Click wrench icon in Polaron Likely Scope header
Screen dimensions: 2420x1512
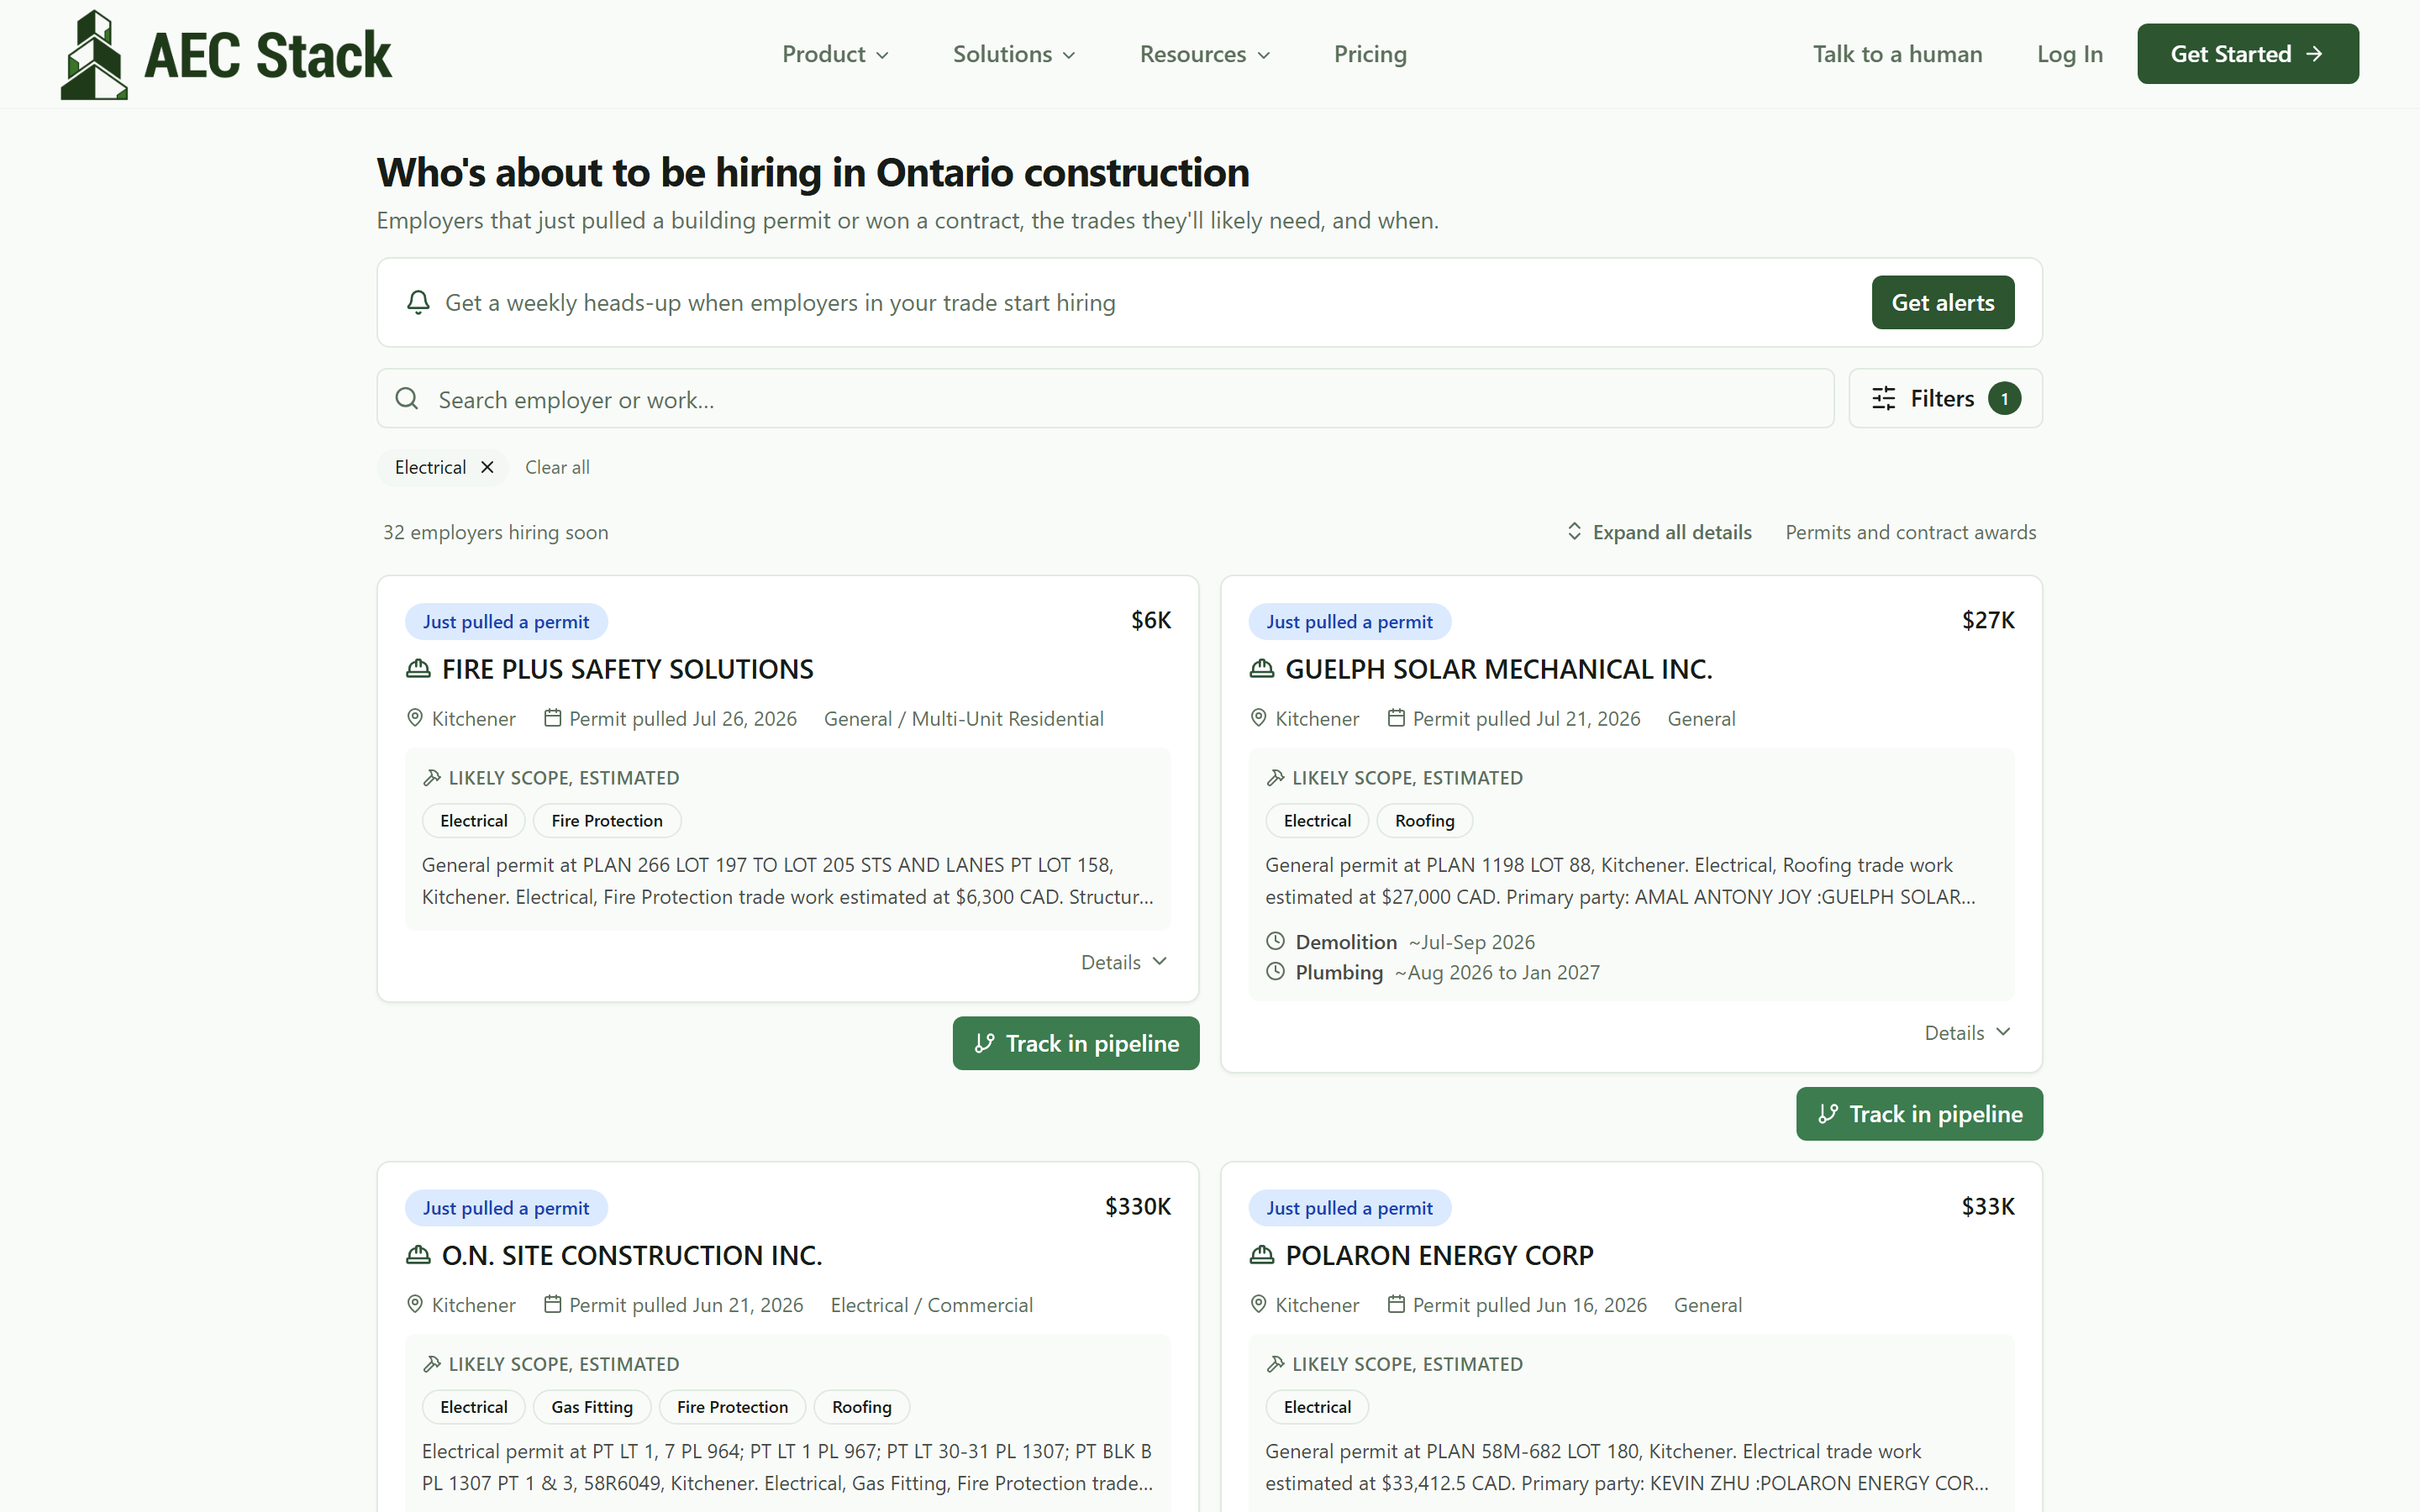[1276, 1363]
